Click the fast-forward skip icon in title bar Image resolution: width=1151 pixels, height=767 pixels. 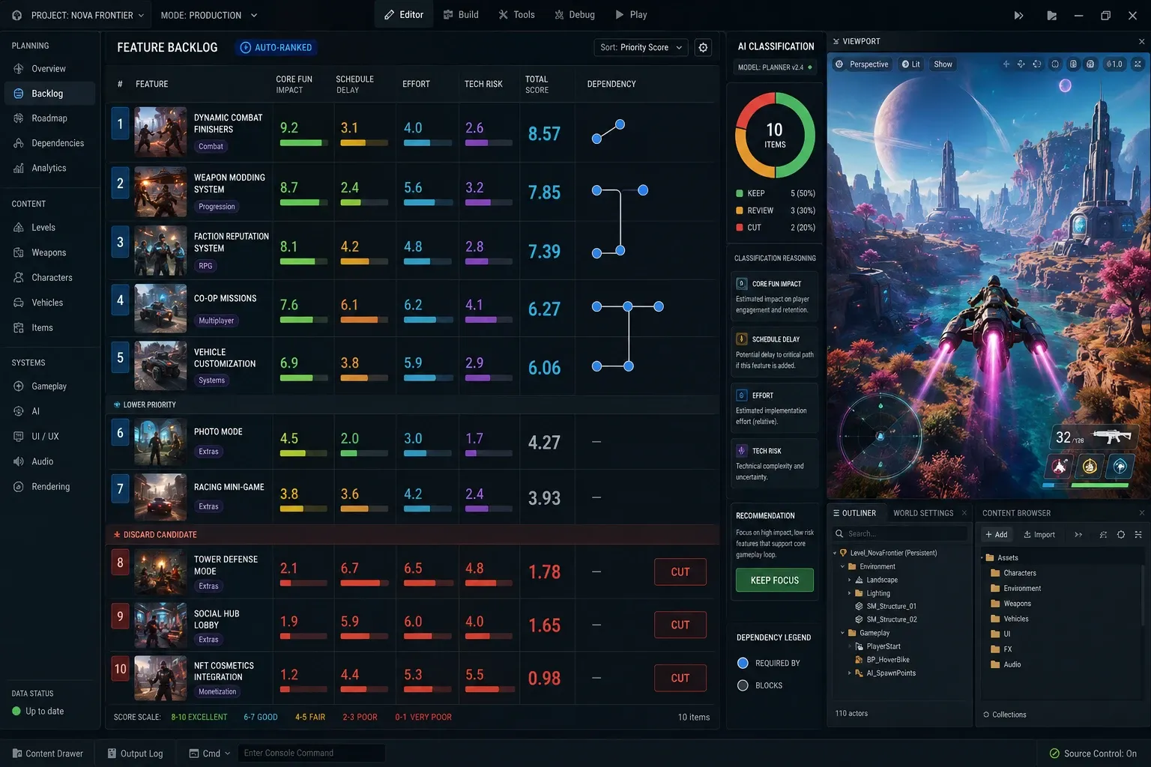(x=1018, y=15)
